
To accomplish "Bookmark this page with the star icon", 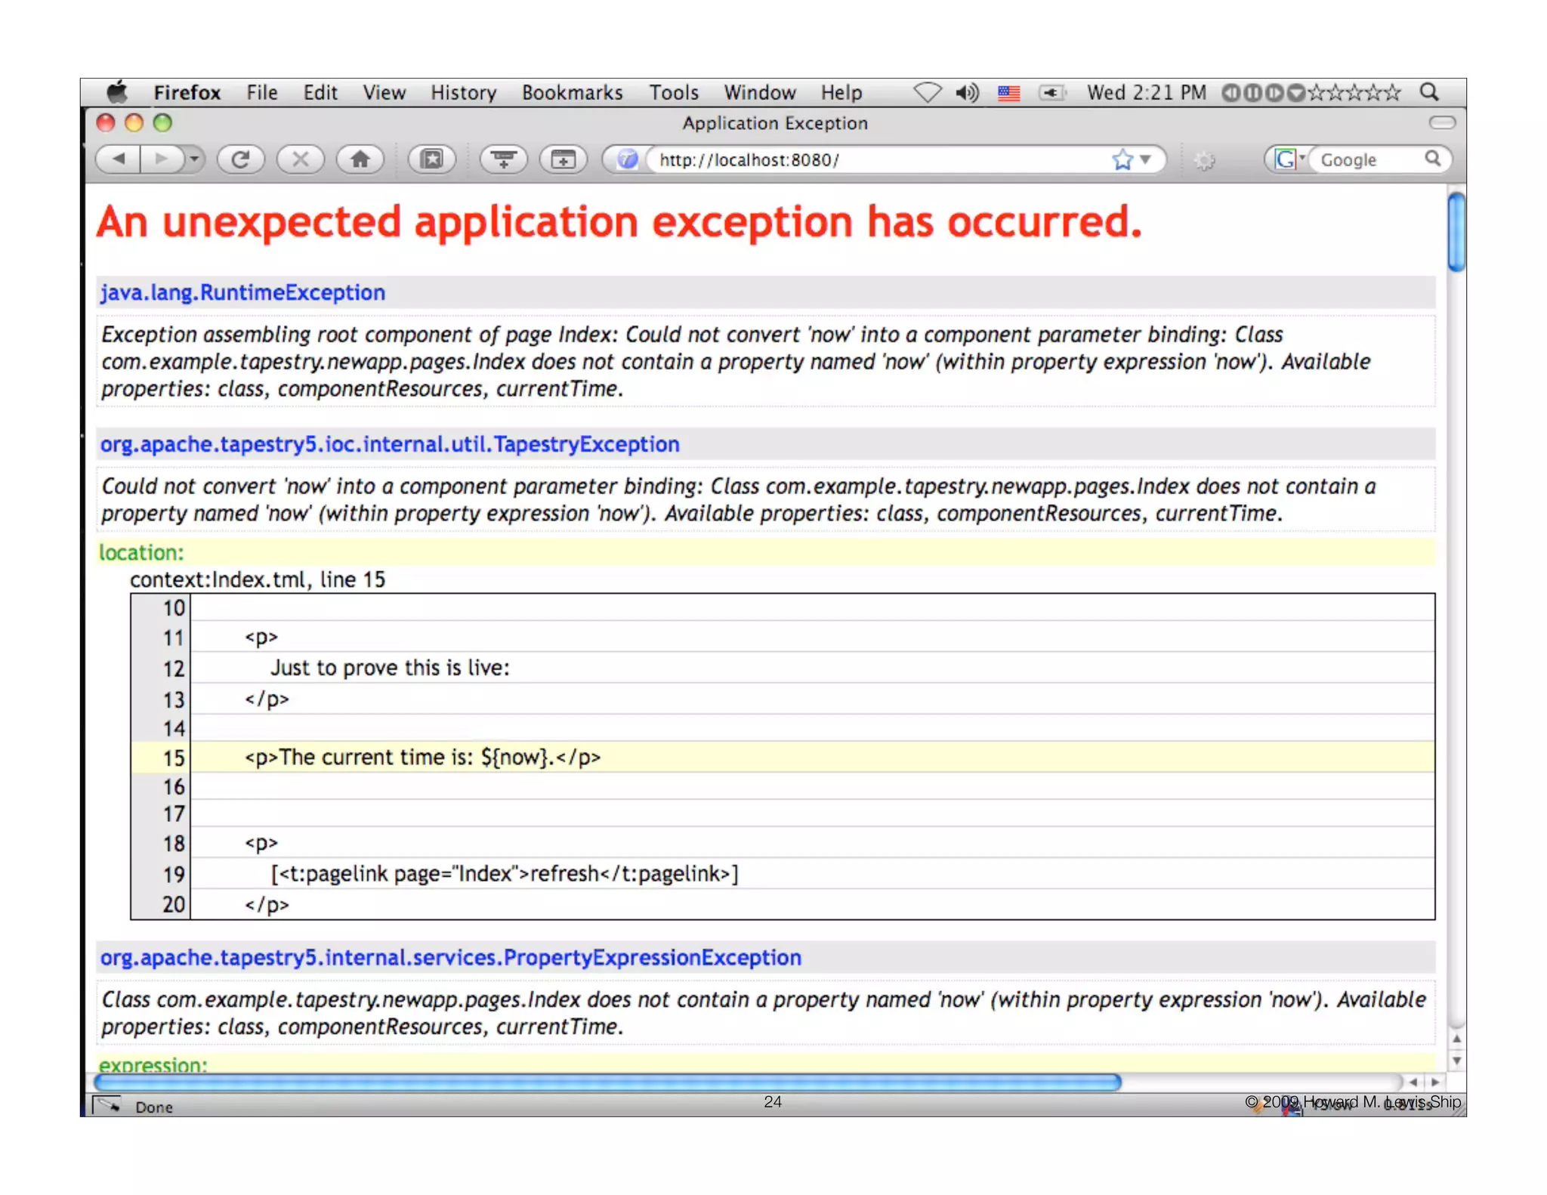I will coord(1122,159).
